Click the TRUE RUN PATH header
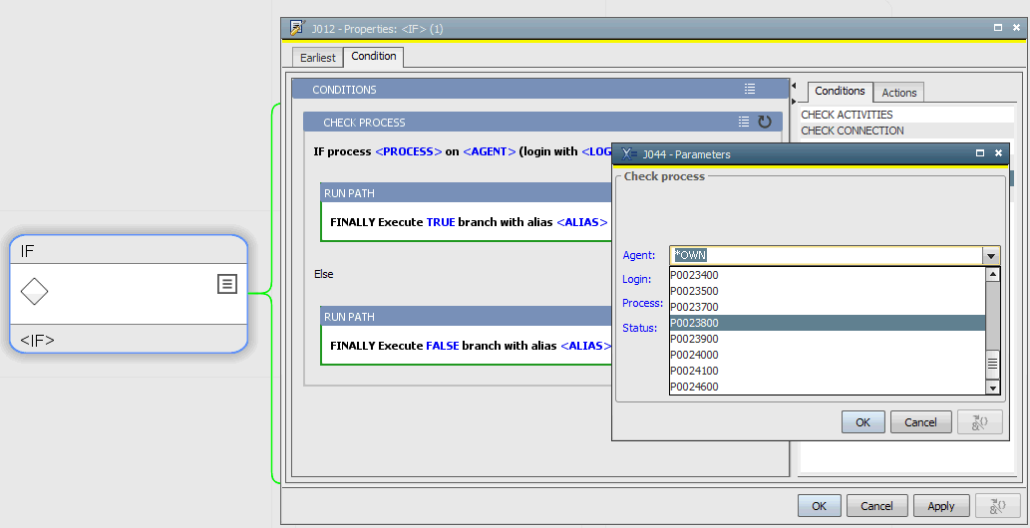The image size is (1030, 528). (467, 193)
